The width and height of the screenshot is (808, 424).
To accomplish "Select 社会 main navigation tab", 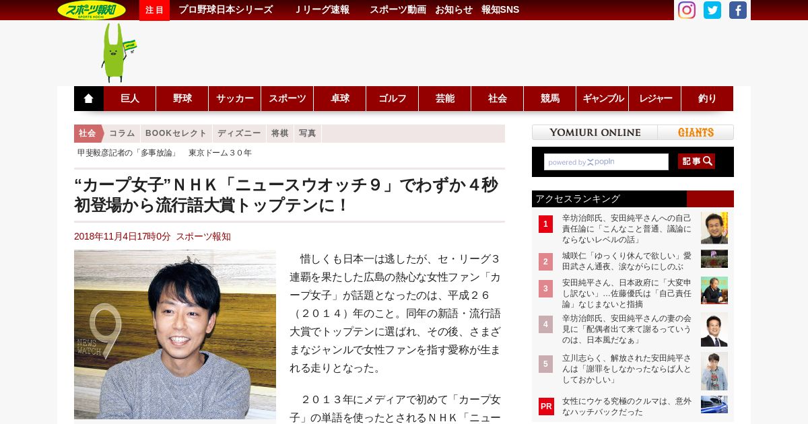I will tap(498, 98).
